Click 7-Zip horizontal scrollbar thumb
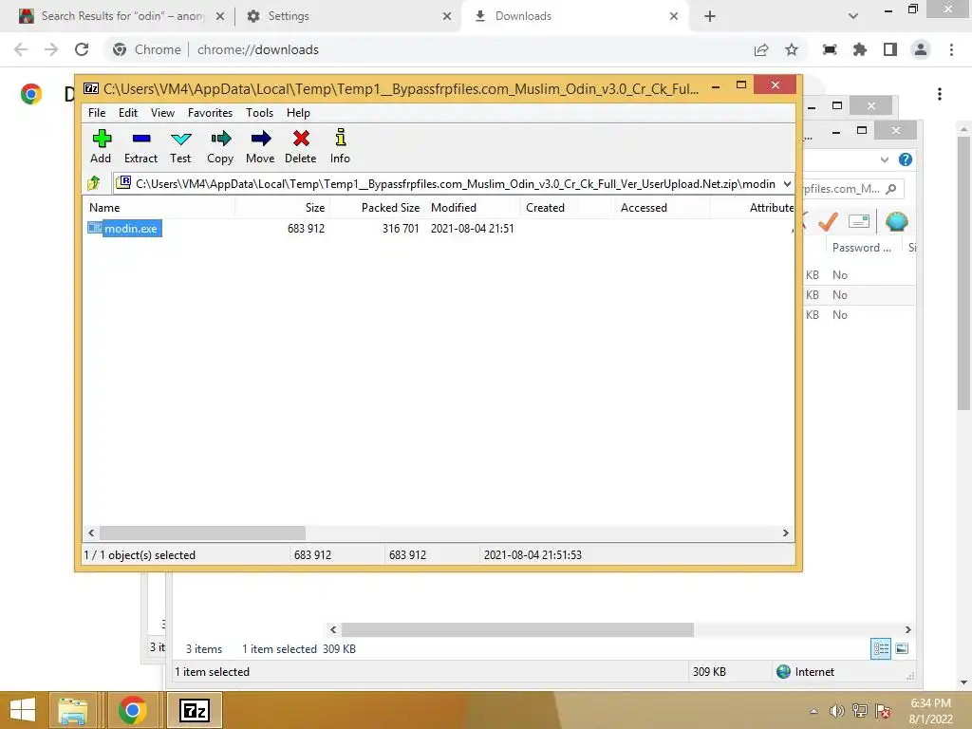This screenshot has width=972, height=729. tap(203, 533)
